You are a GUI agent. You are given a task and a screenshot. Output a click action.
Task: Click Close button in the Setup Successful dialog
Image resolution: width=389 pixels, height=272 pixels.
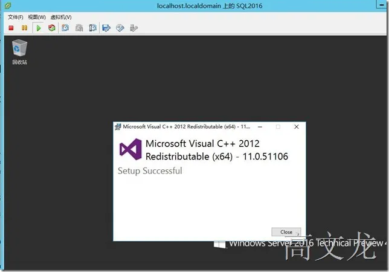(x=286, y=232)
